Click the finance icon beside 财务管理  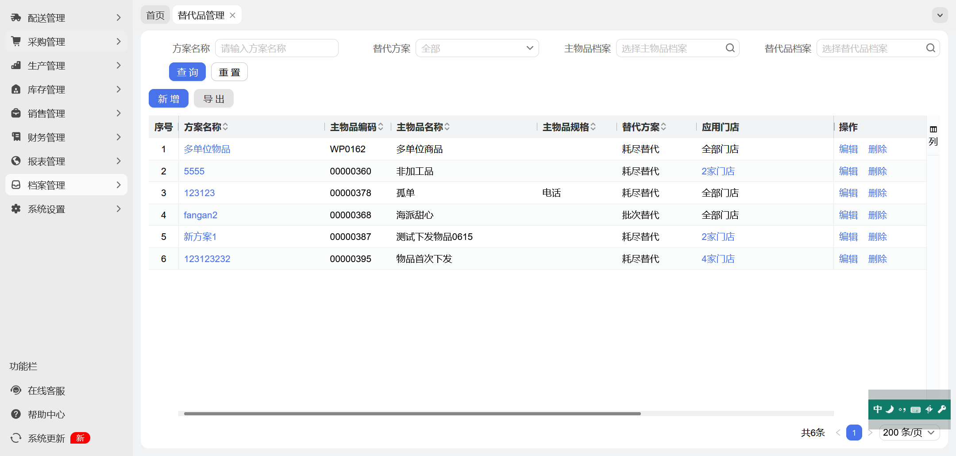click(x=16, y=137)
